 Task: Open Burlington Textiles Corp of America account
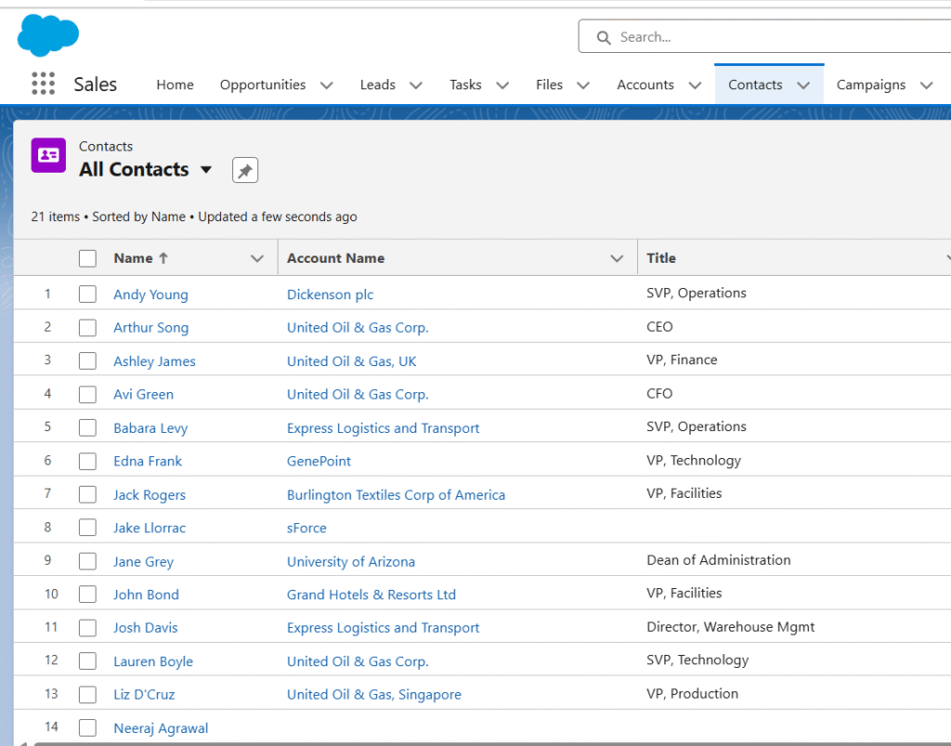pyautogui.click(x=396, y=495)
